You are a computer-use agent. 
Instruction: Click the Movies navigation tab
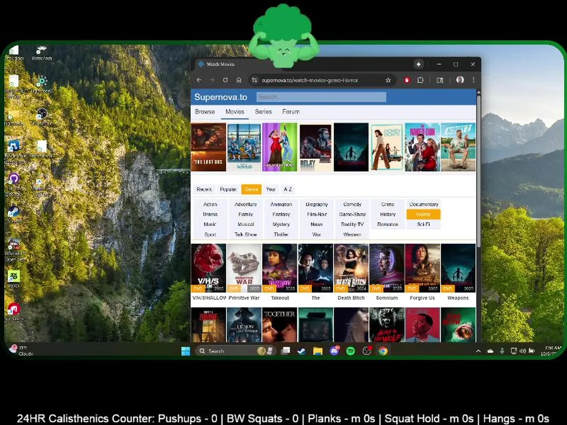tap(234, 112)
